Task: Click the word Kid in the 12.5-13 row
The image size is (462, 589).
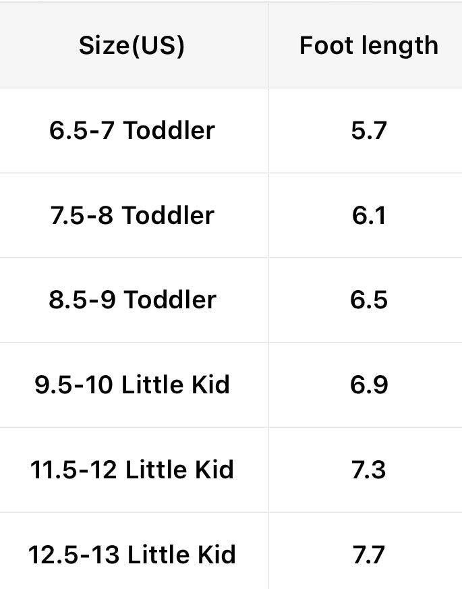Action: pyautogui.click(x=216, y=555)
